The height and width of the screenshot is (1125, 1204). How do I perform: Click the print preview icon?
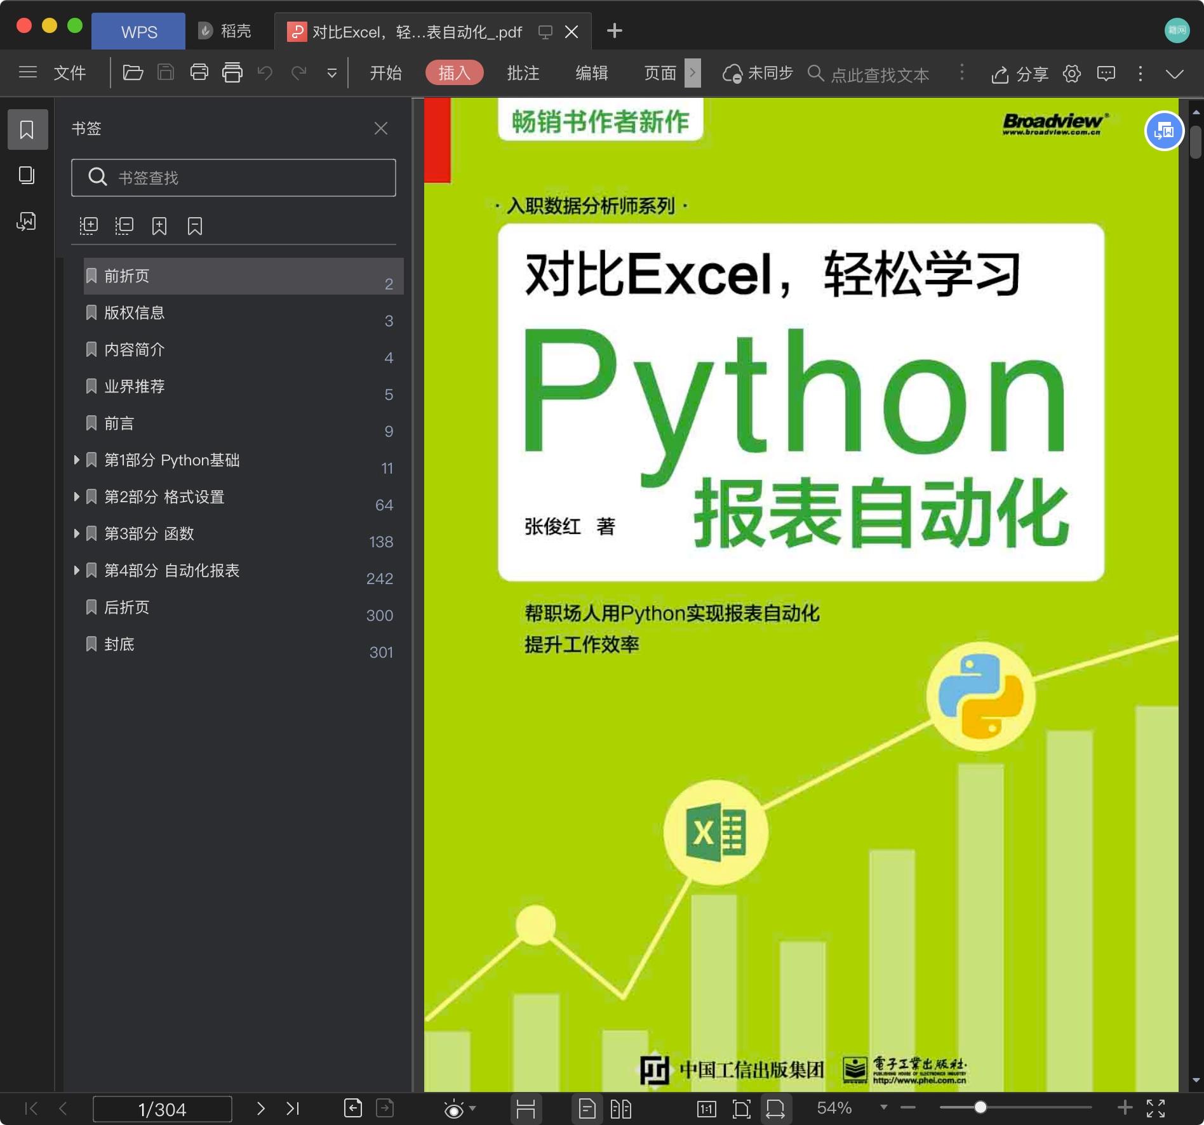click(x=232, y=73)
